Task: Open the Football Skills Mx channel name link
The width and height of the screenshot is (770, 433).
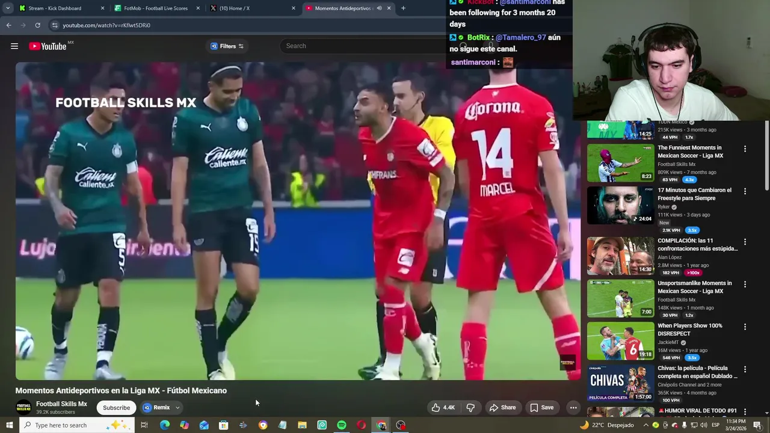Action: point(61,404)
